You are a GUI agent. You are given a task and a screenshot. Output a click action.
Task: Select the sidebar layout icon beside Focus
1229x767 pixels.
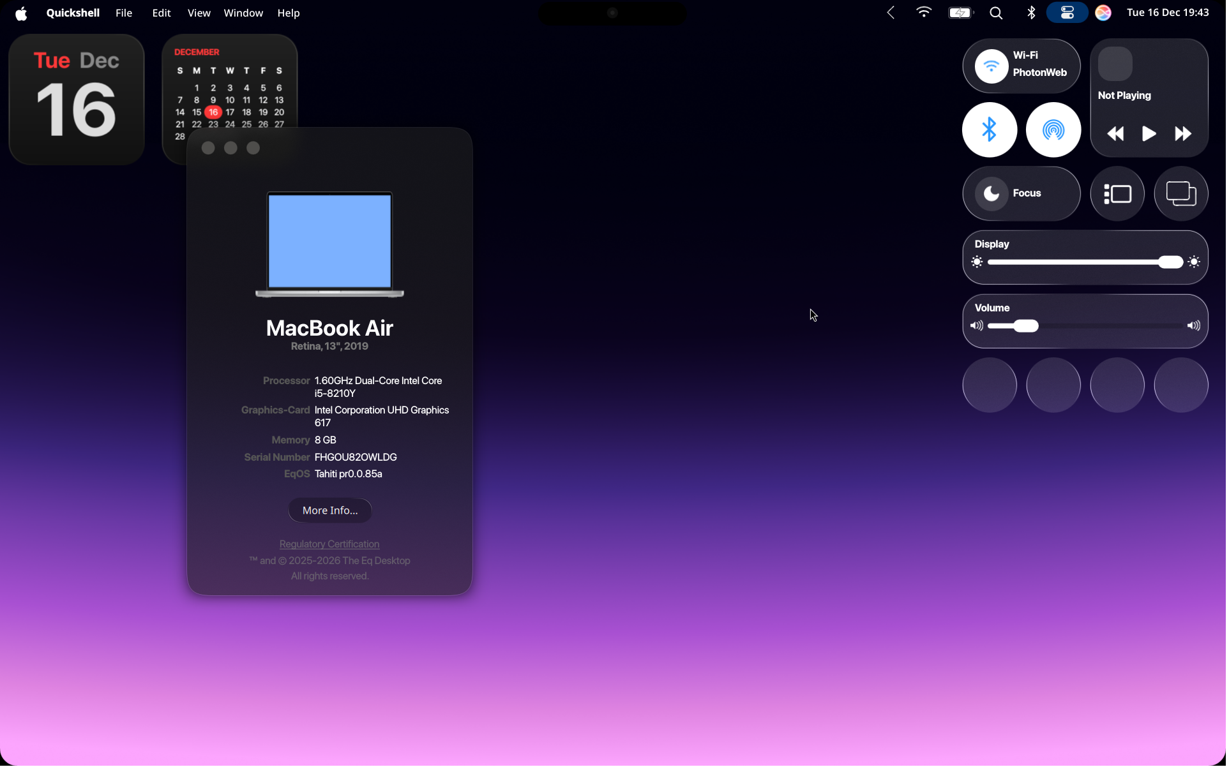click(x=1117, y=193)
